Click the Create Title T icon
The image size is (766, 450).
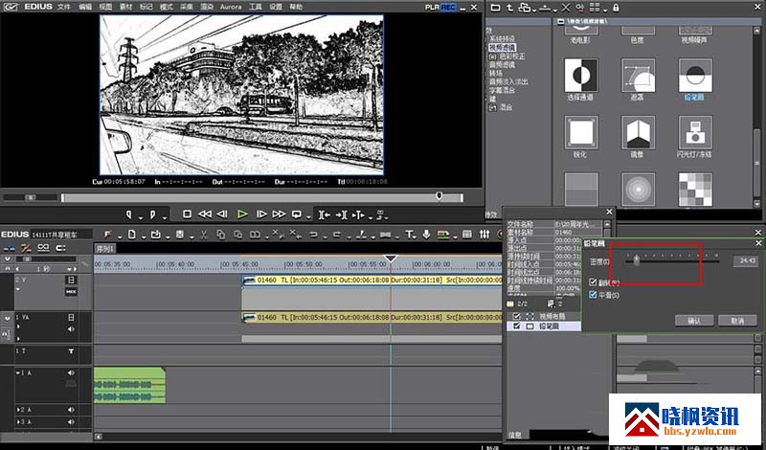pos(410,235)
